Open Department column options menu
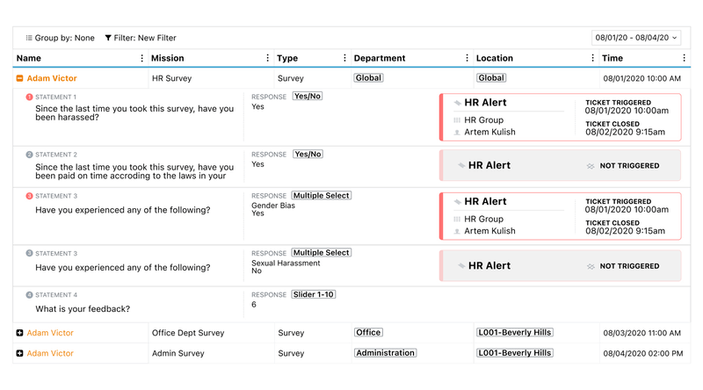The width and height of the screenshot is (703, 390). (x=467, y=58)
